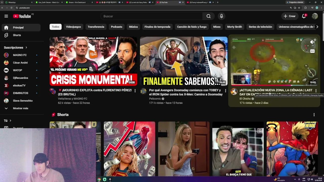Open options for the La Ciénaga video
Screen dimensions: 324x182
pos(316,90)
